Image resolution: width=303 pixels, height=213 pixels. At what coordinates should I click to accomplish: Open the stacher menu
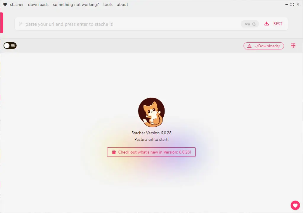coord(17,4)
